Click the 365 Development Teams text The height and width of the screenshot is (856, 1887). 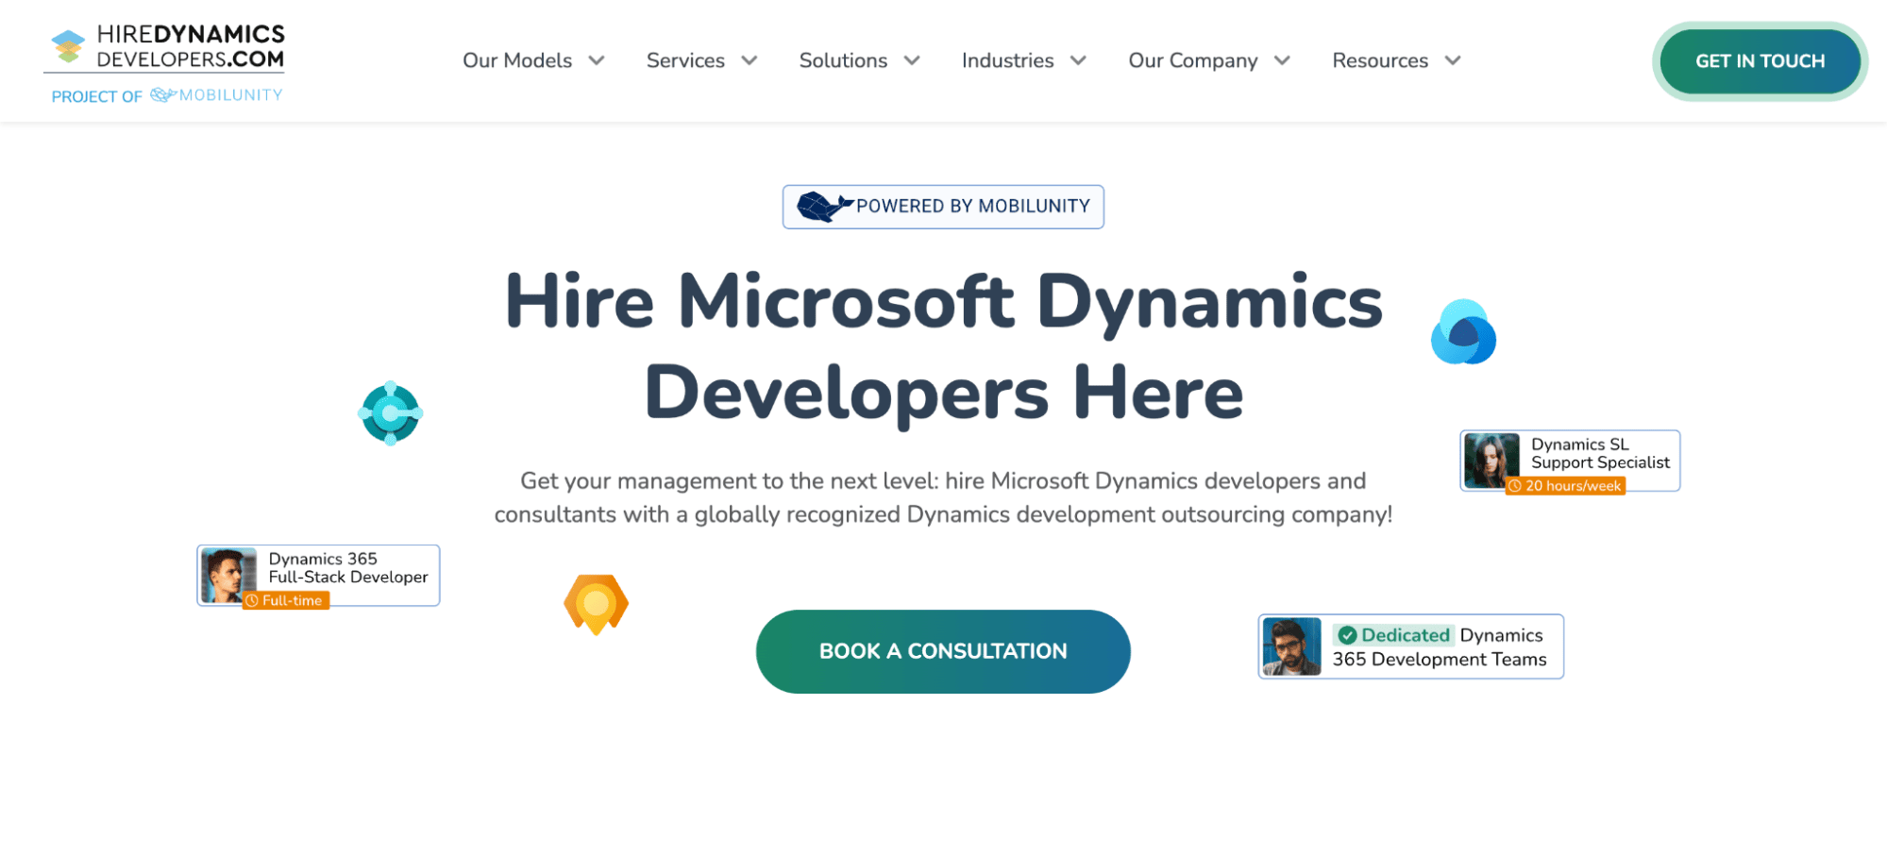pos(1439,659)
